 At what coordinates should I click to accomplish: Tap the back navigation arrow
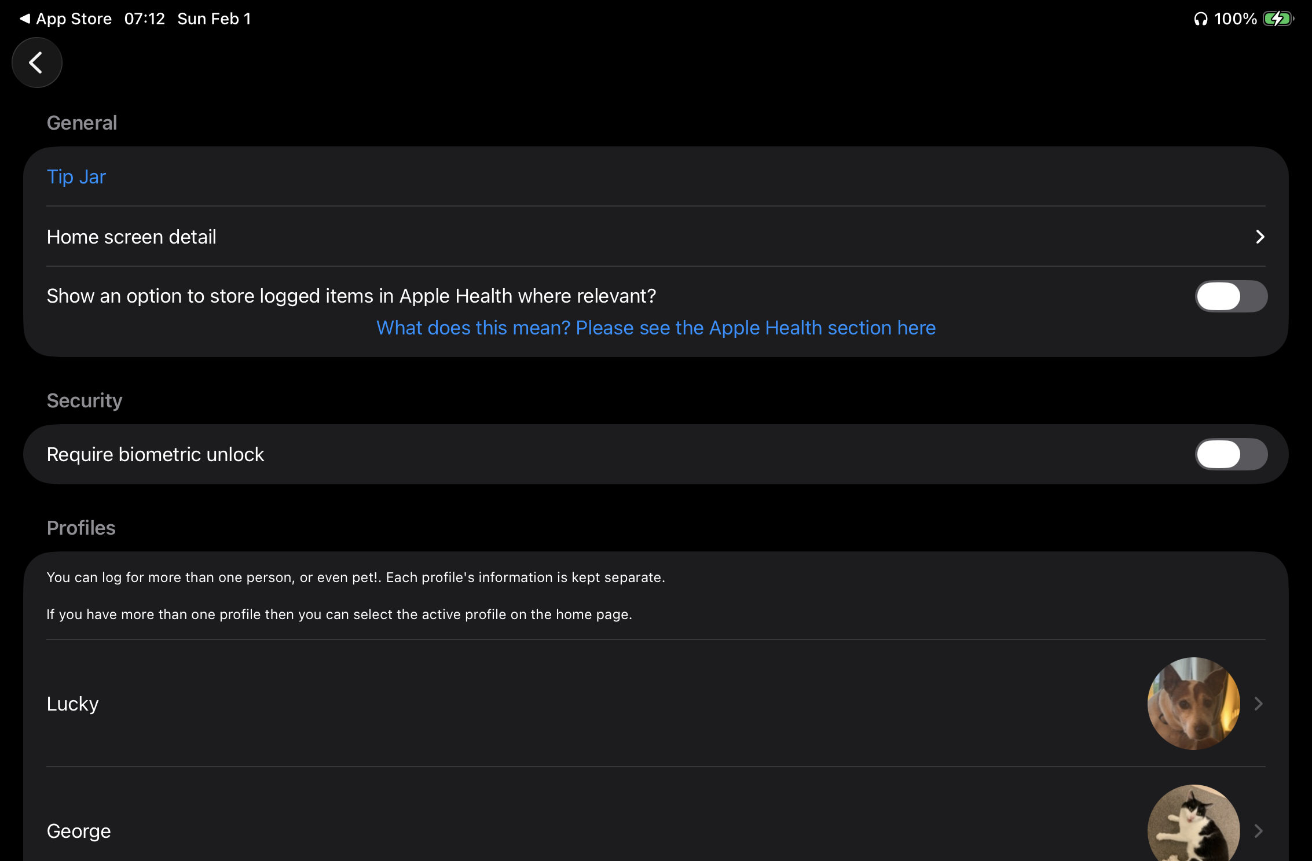36,62
